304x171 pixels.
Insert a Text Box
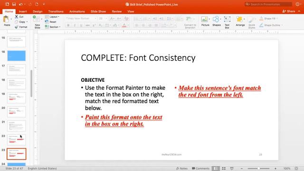pyautogui.click(x=227, y=22)
